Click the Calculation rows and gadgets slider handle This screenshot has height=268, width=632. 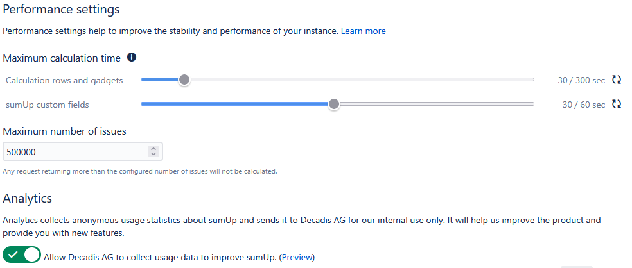[x=184, y=80]
